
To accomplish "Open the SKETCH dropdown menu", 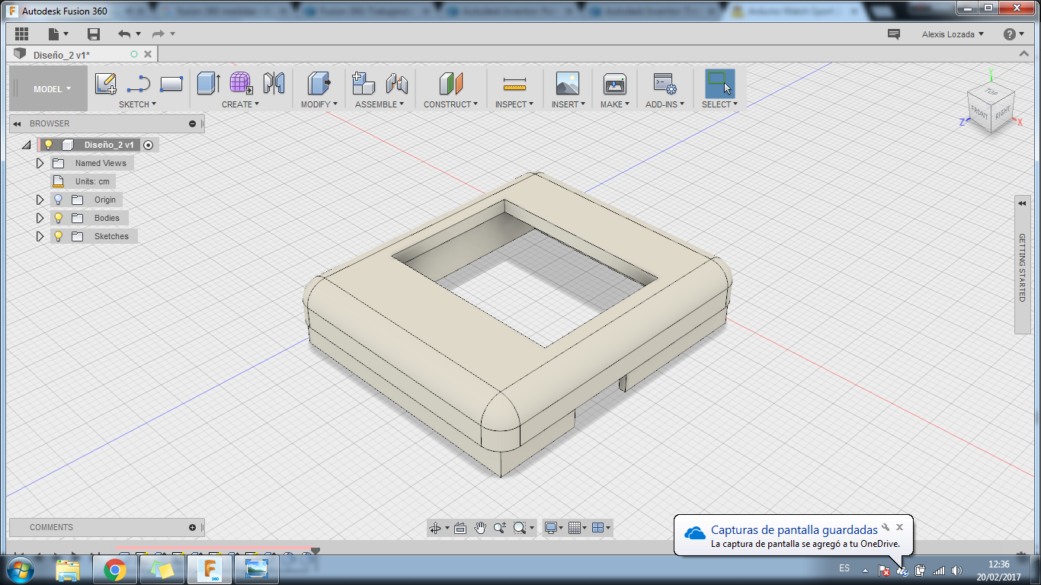I will (x=138, y=104).
